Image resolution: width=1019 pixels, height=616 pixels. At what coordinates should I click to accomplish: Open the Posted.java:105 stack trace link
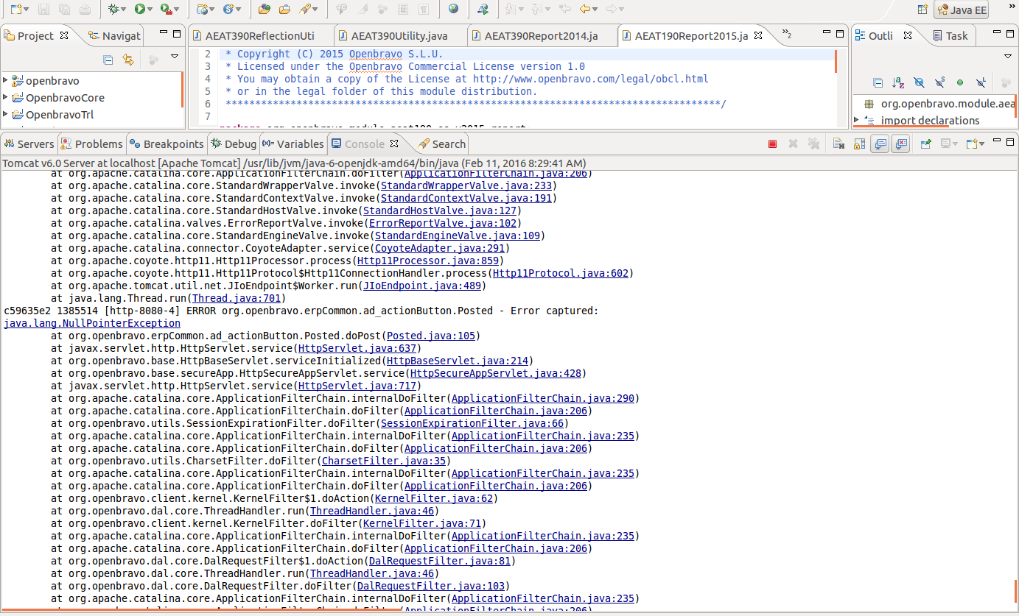tap(432, 336)
